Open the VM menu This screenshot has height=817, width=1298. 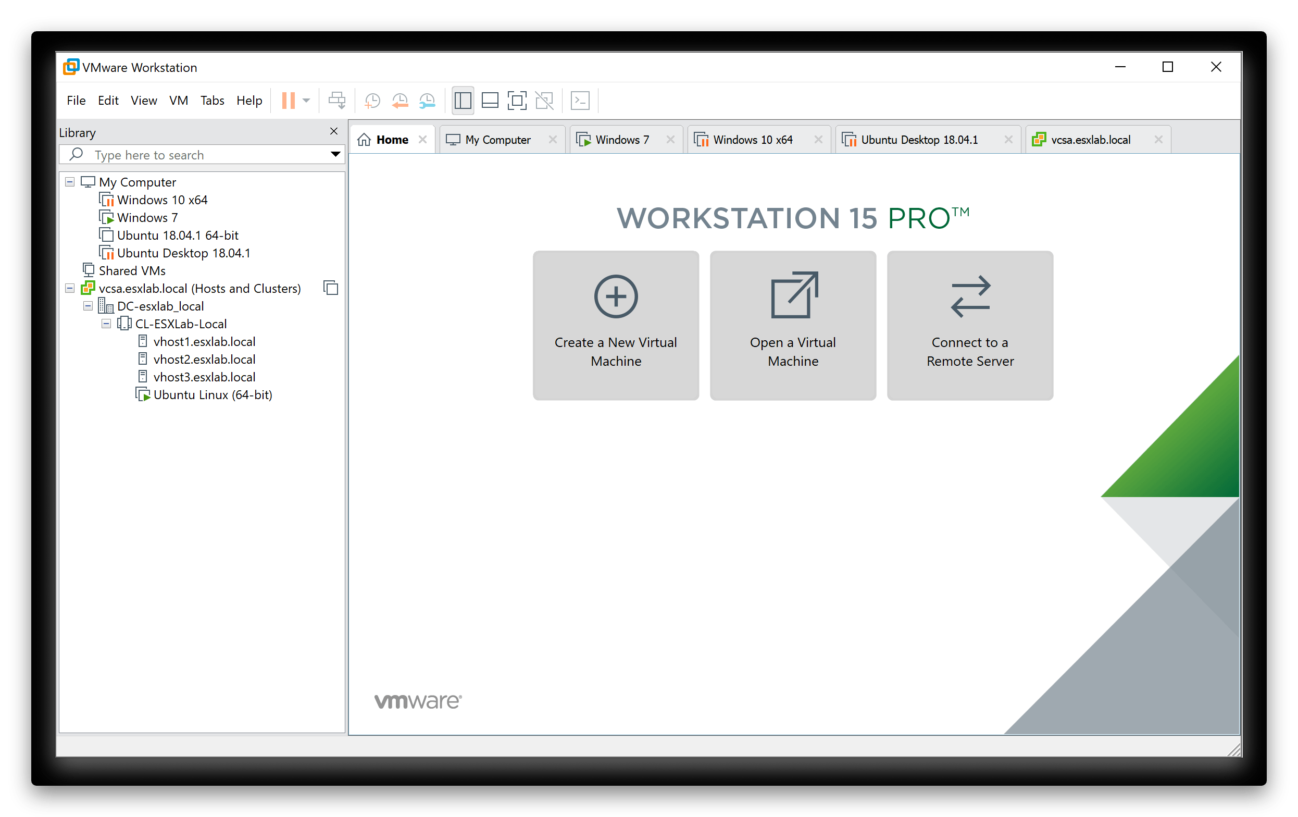coord(179,101)
